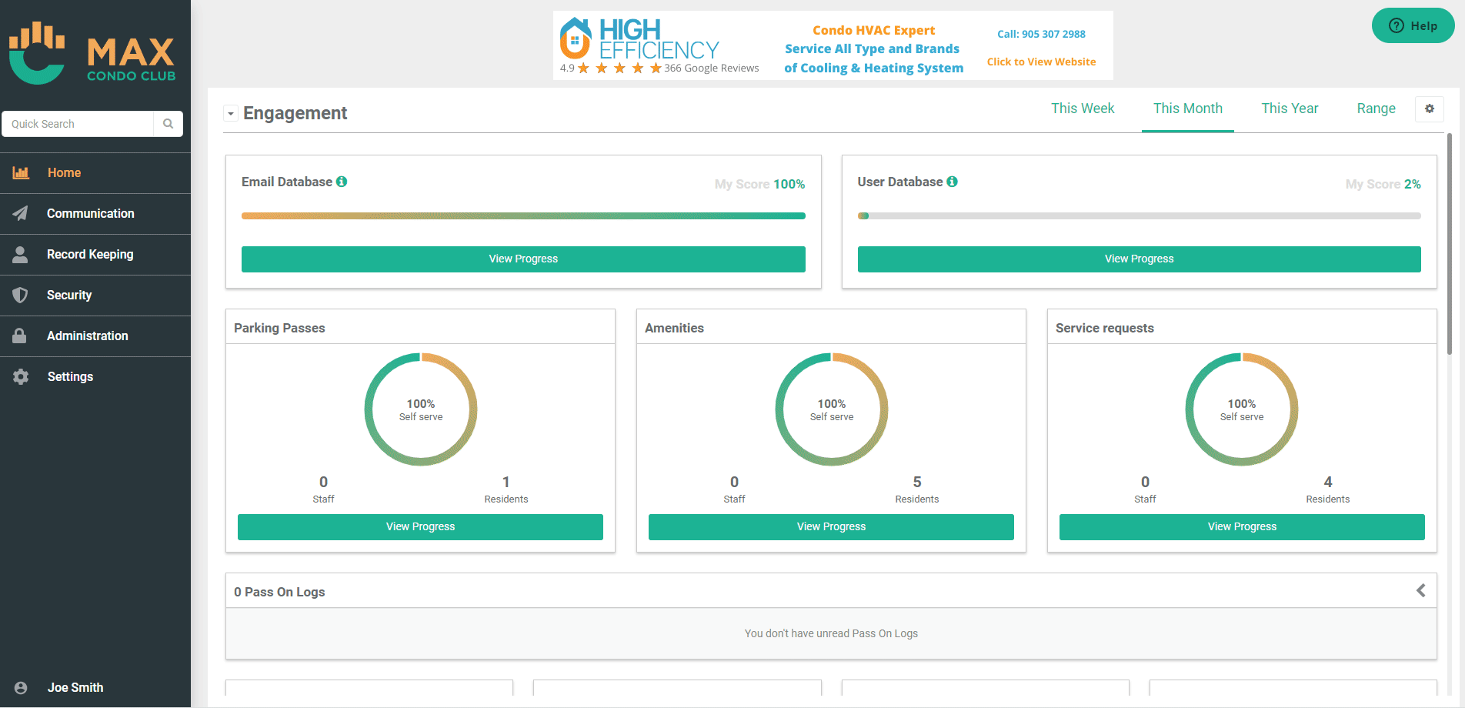Click the Email Database info icon
This screenshot has width=1465, height=708.
[x=342, y=182]
